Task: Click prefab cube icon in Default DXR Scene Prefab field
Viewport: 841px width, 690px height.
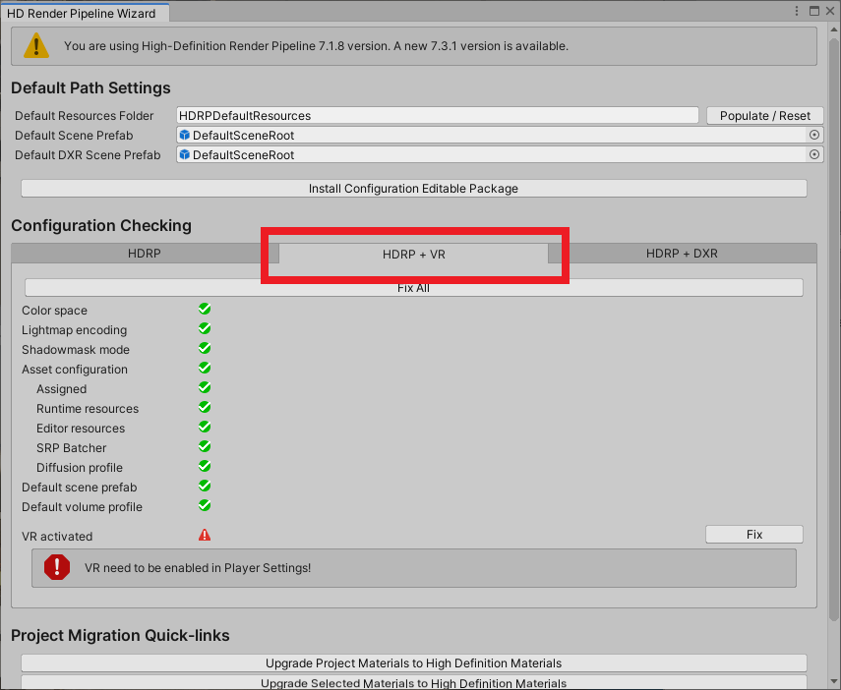Action: click(x=185, y=154)
